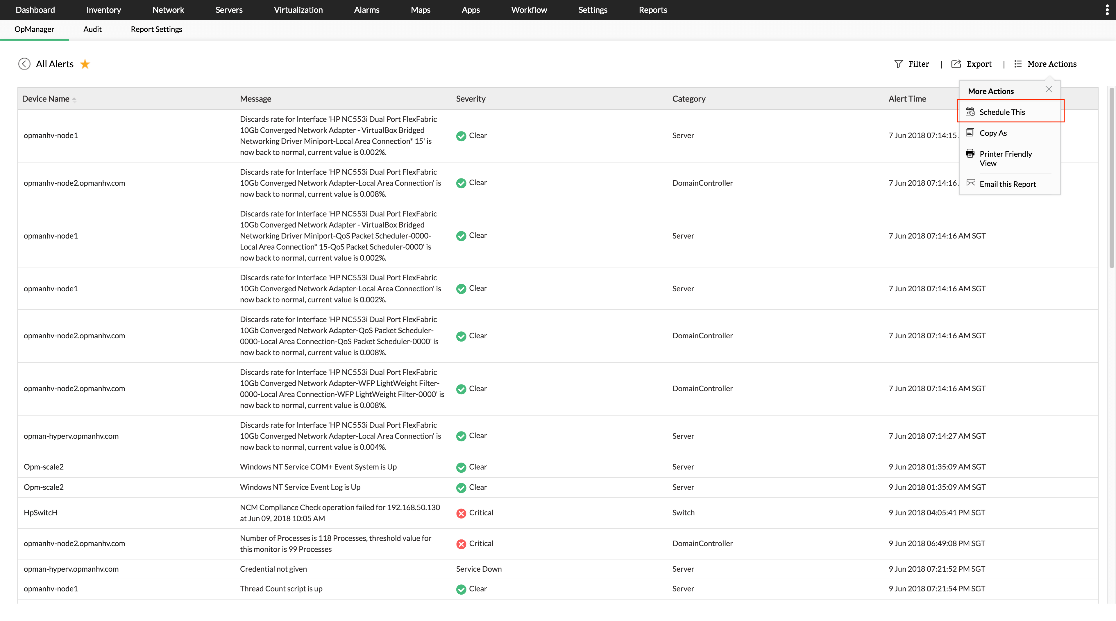1116x621 pixels.
Task: Click the HpSwitcH device name
Action: pos(40,512)
